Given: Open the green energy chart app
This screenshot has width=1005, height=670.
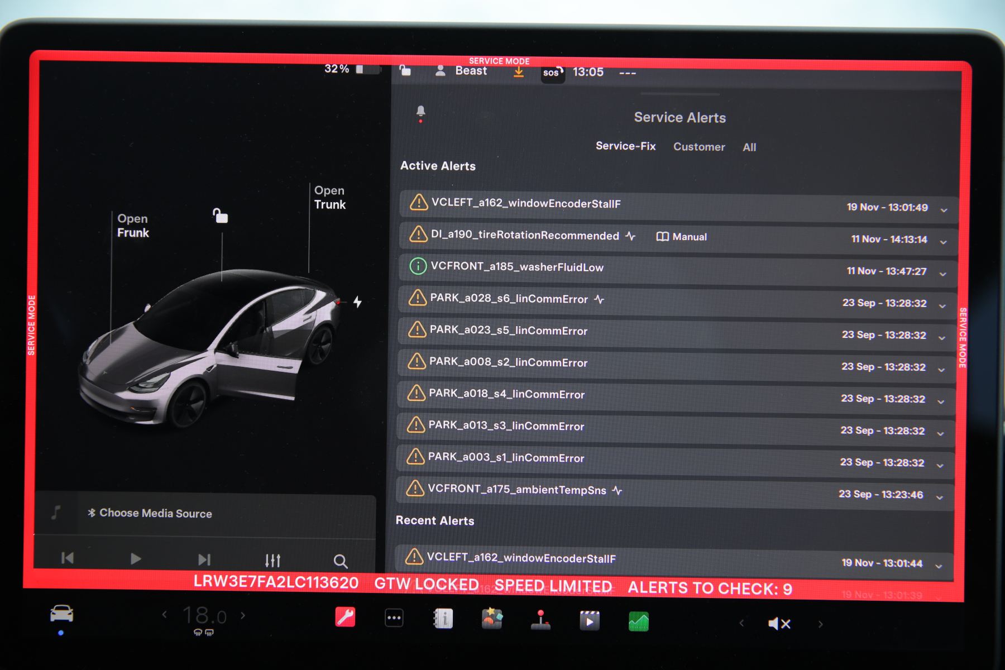Looking at the screenshot, I should pos(639,621).
